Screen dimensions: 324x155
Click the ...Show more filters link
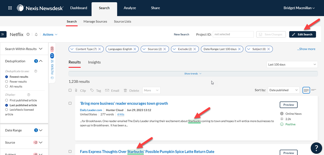[306, 49]
